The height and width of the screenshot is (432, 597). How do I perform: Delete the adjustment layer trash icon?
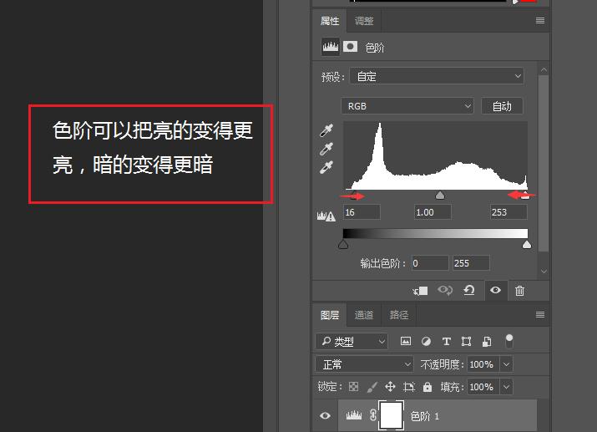click(x=519, y=291)
